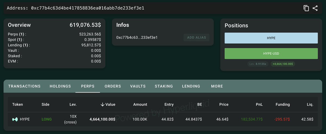Share the address using the share icon

pyautogui.click(x=315, y=8)
